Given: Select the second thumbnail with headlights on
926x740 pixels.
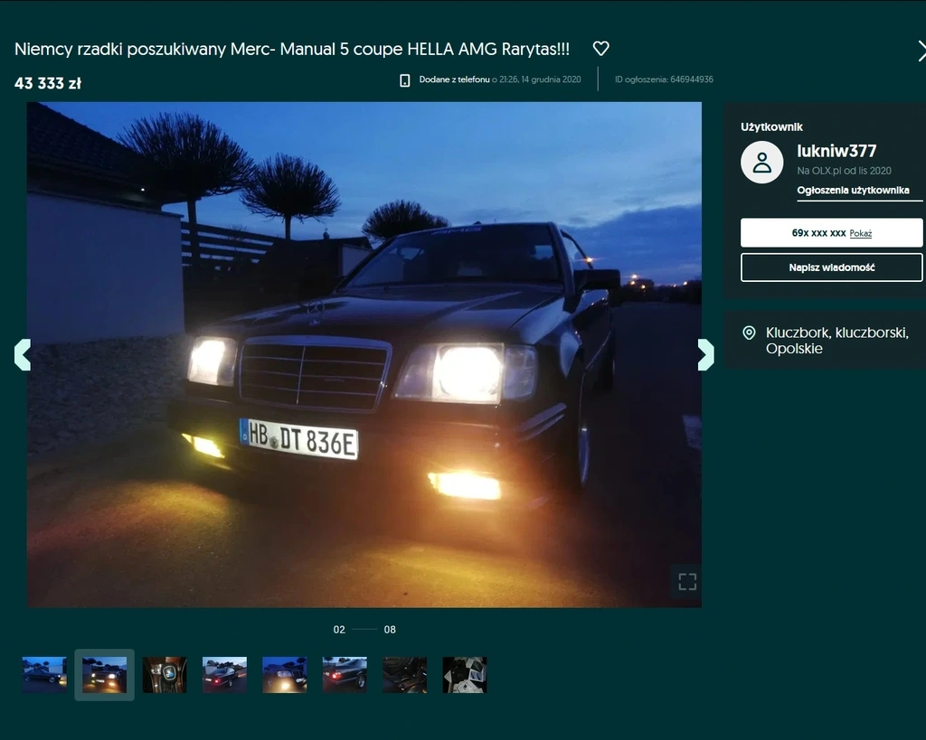Looking at the screenshot, I should [x=105, y=675].
